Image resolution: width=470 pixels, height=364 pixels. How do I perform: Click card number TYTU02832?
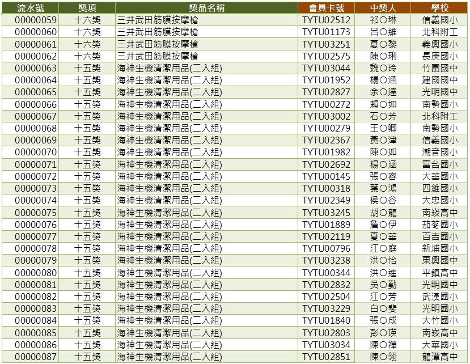[x=326, y=285]
